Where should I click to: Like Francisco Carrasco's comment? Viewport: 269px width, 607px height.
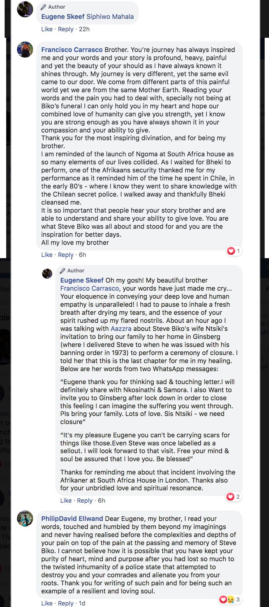pos(47,255)
